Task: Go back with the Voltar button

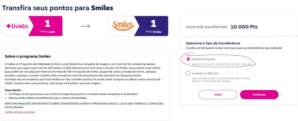Action: (218, 95)
